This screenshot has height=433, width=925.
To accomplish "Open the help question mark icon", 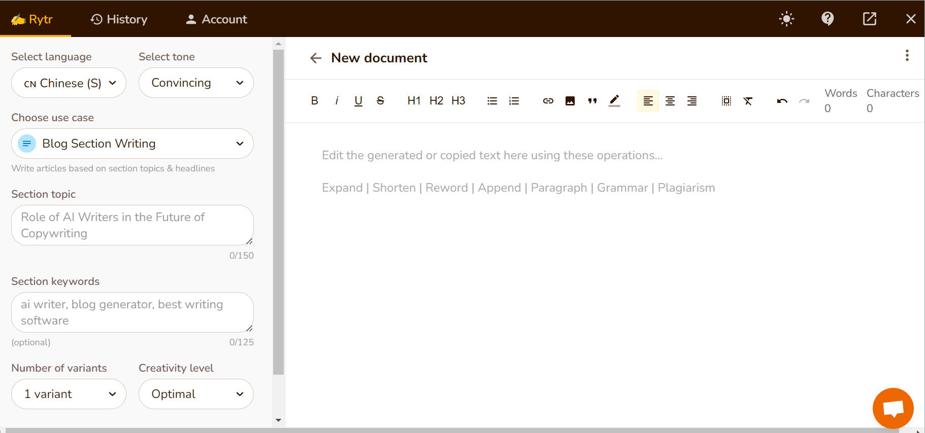I will coord(828,19).
